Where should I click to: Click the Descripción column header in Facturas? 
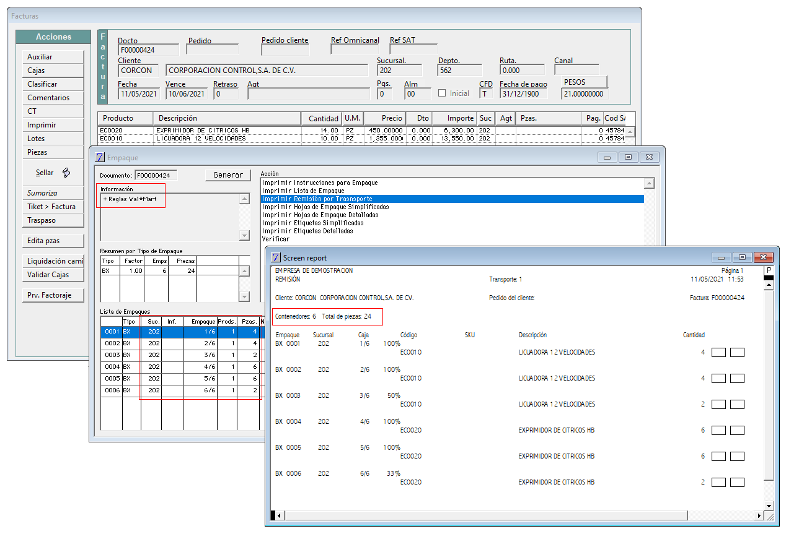tap(227, 118)
